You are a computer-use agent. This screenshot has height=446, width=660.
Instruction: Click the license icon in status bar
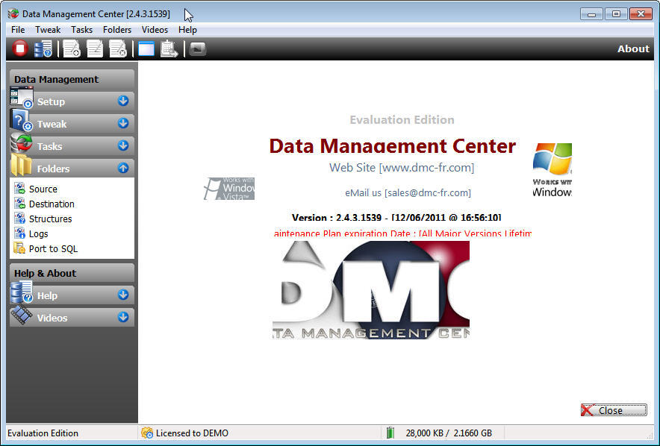[147, 433]
